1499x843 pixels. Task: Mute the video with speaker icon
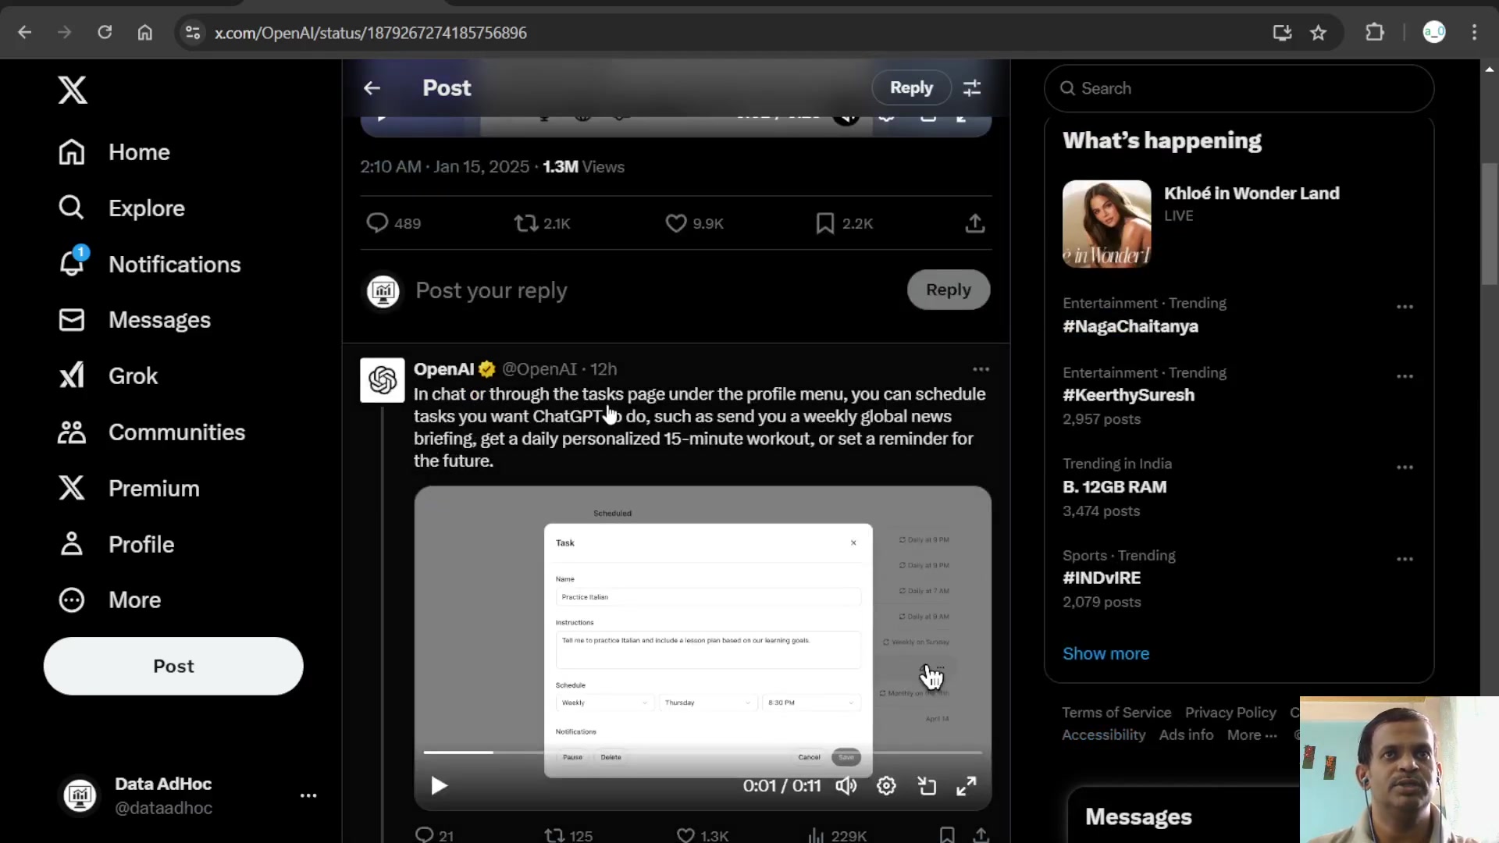pos(846,785)
